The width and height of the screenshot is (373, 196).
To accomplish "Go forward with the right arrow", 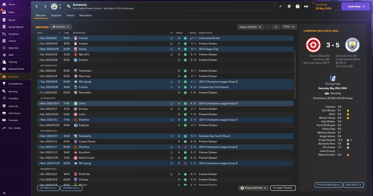I will [45, 6].
